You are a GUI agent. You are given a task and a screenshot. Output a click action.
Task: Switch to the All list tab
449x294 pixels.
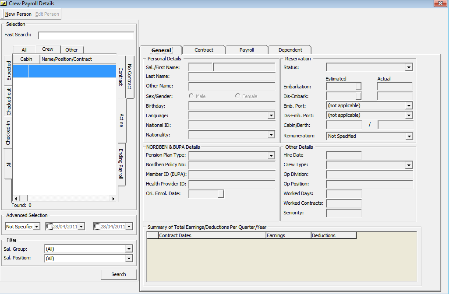(x=24, y=50)
